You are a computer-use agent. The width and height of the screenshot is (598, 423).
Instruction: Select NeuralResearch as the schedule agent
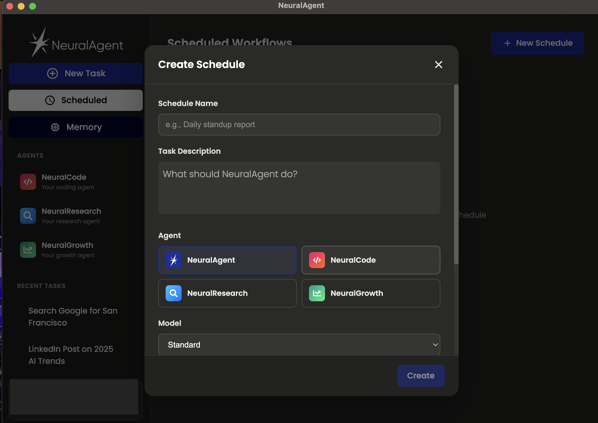click(227, 293)
